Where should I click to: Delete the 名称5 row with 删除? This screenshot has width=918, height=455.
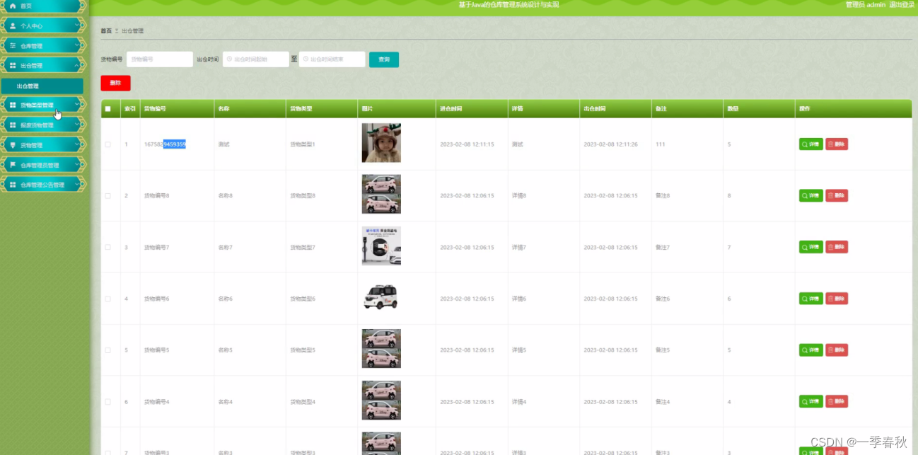tap(837, 350)
